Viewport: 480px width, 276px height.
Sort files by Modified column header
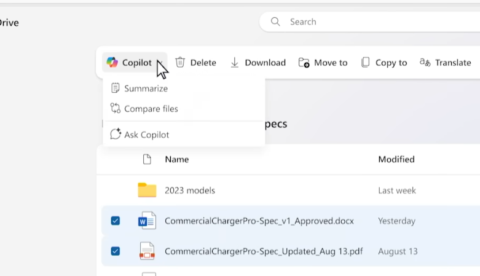click(x=396, y=159)
